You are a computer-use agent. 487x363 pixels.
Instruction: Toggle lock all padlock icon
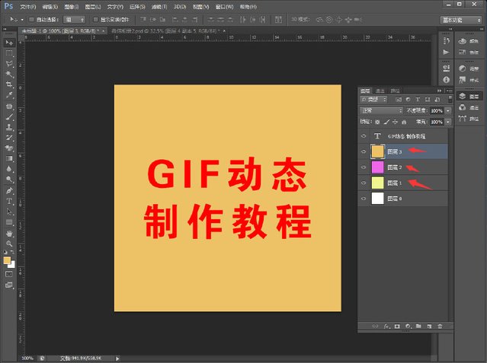404,122
